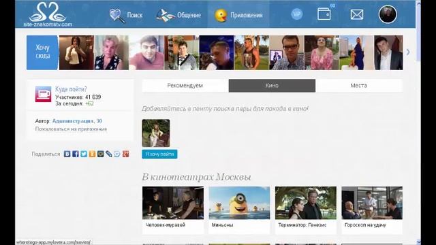Screen dimensions: 436x245
Task: Click the В кинотеатрах Москвы heading
Action: coord(196,177)
